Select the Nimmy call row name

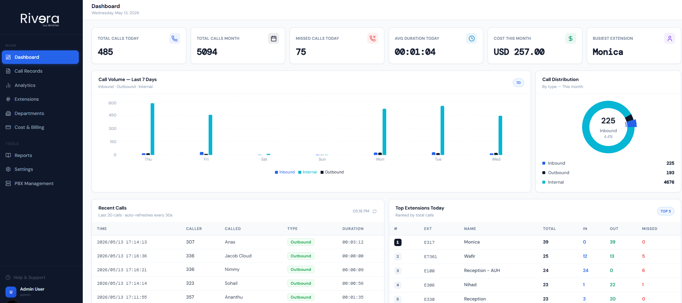tap(232, 269)
